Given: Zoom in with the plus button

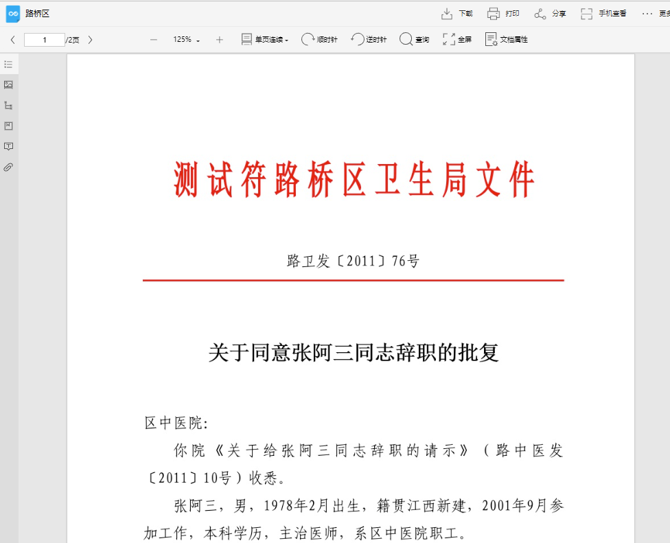Looking at the screenshot, I should coord(220,40).
